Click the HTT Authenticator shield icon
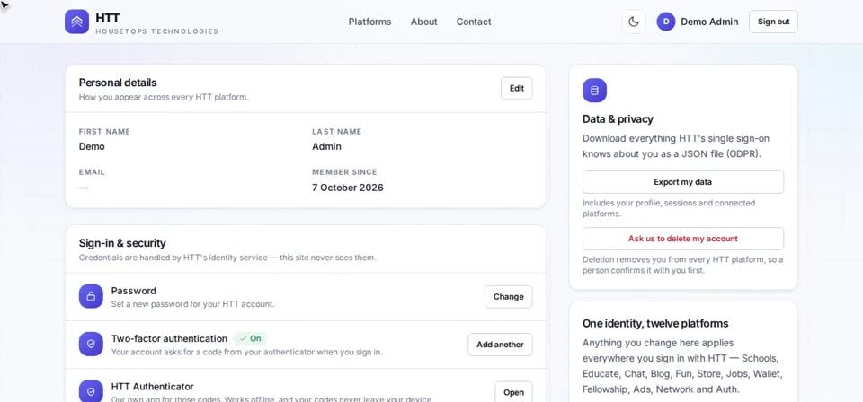863x402 pixels. tap(91, 391)
